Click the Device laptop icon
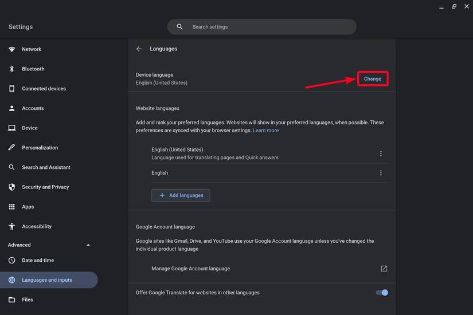Image resolution: width=473 pixels, height=315 pixels. pos(11,128)
